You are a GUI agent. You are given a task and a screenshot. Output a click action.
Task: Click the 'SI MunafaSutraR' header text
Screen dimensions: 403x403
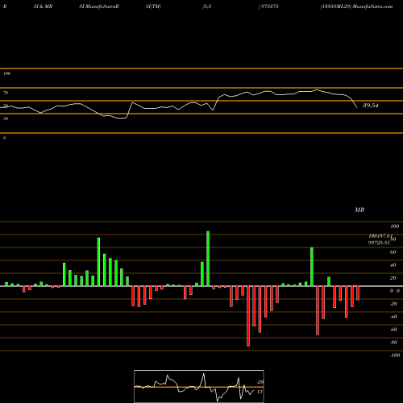(x=99, y=6)
